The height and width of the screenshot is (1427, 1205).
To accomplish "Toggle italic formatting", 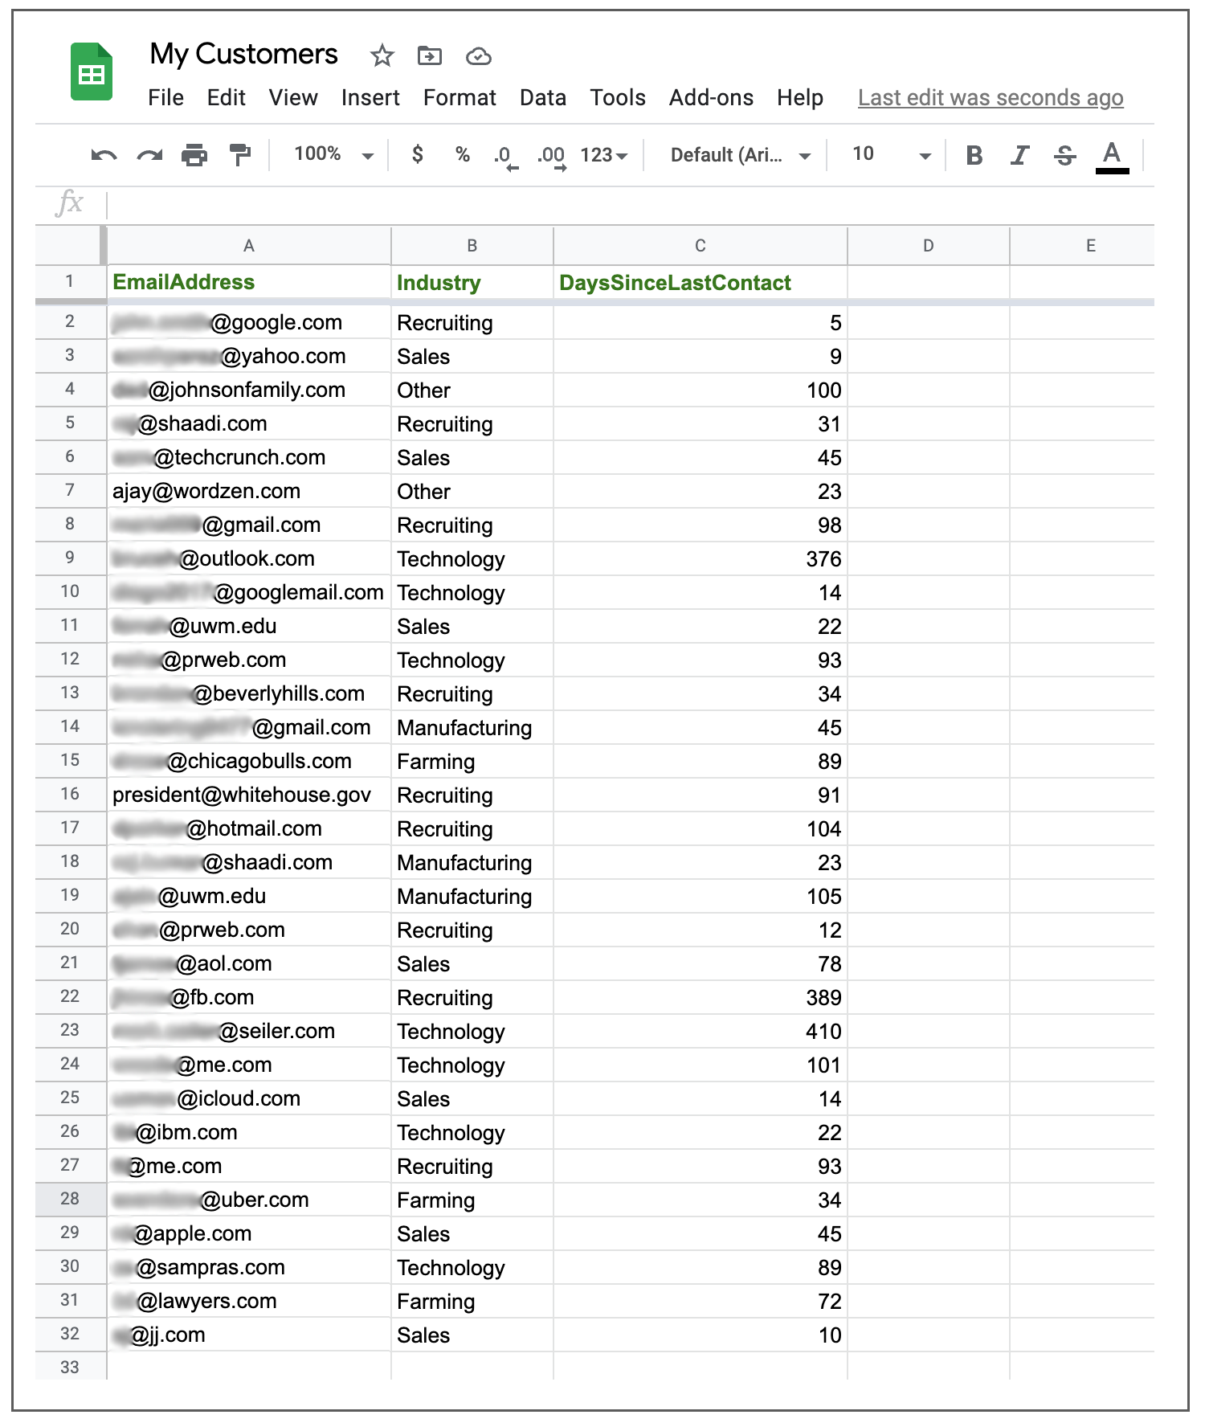I will pyautogui.click(x=1019, y=155).
